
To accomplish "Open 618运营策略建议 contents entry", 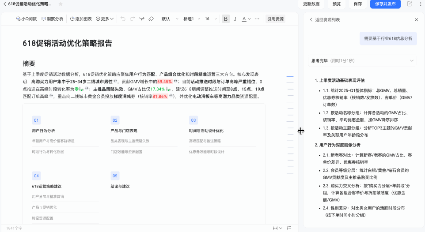I will click(x=47, y=186).
